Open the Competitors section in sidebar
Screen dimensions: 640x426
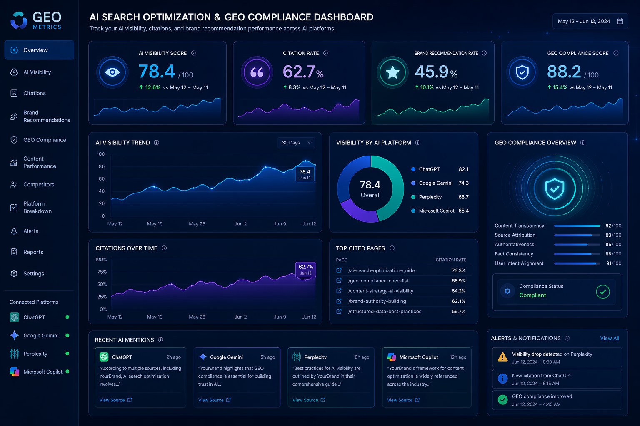tap(39, 185)
